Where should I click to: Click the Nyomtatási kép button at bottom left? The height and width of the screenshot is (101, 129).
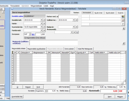(17, 96)
